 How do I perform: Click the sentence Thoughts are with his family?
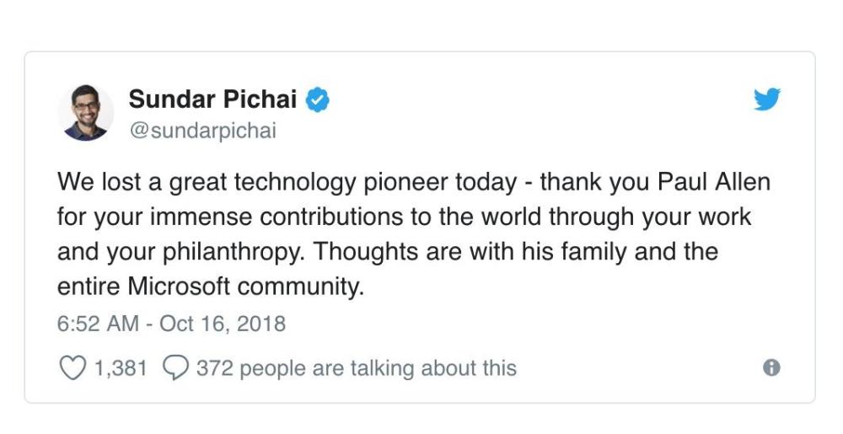pos(470,252)
